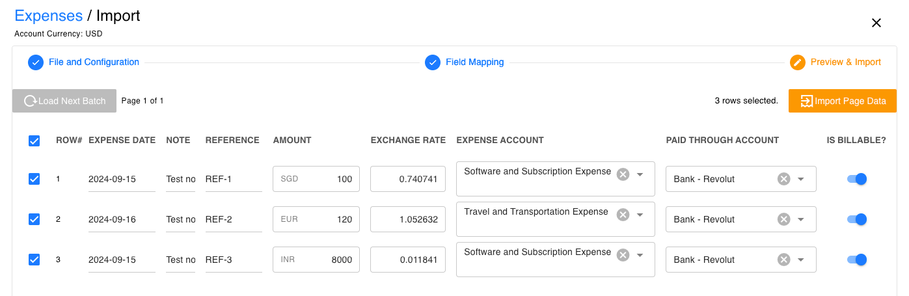The width and height of the screenshot is (909, 296).
Task: Open Travel and Transportation Expense dropdown arrow
Action: [640, 215]
